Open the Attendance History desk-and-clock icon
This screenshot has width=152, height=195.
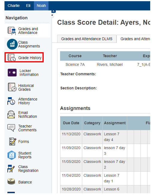pyautogui.click(x=11, y=101)
